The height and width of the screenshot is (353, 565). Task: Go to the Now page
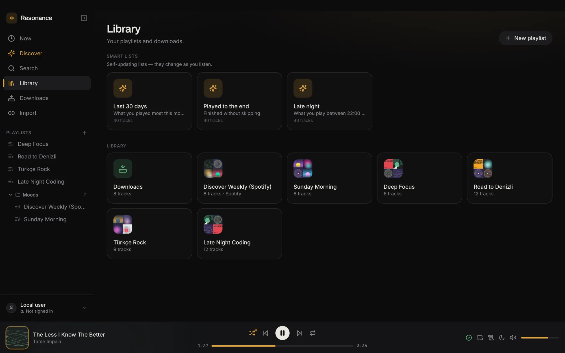(x=47, y=38)
